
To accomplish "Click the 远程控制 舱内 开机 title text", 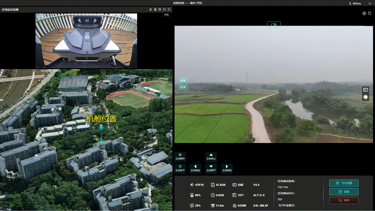I will (x=187, y=3).
